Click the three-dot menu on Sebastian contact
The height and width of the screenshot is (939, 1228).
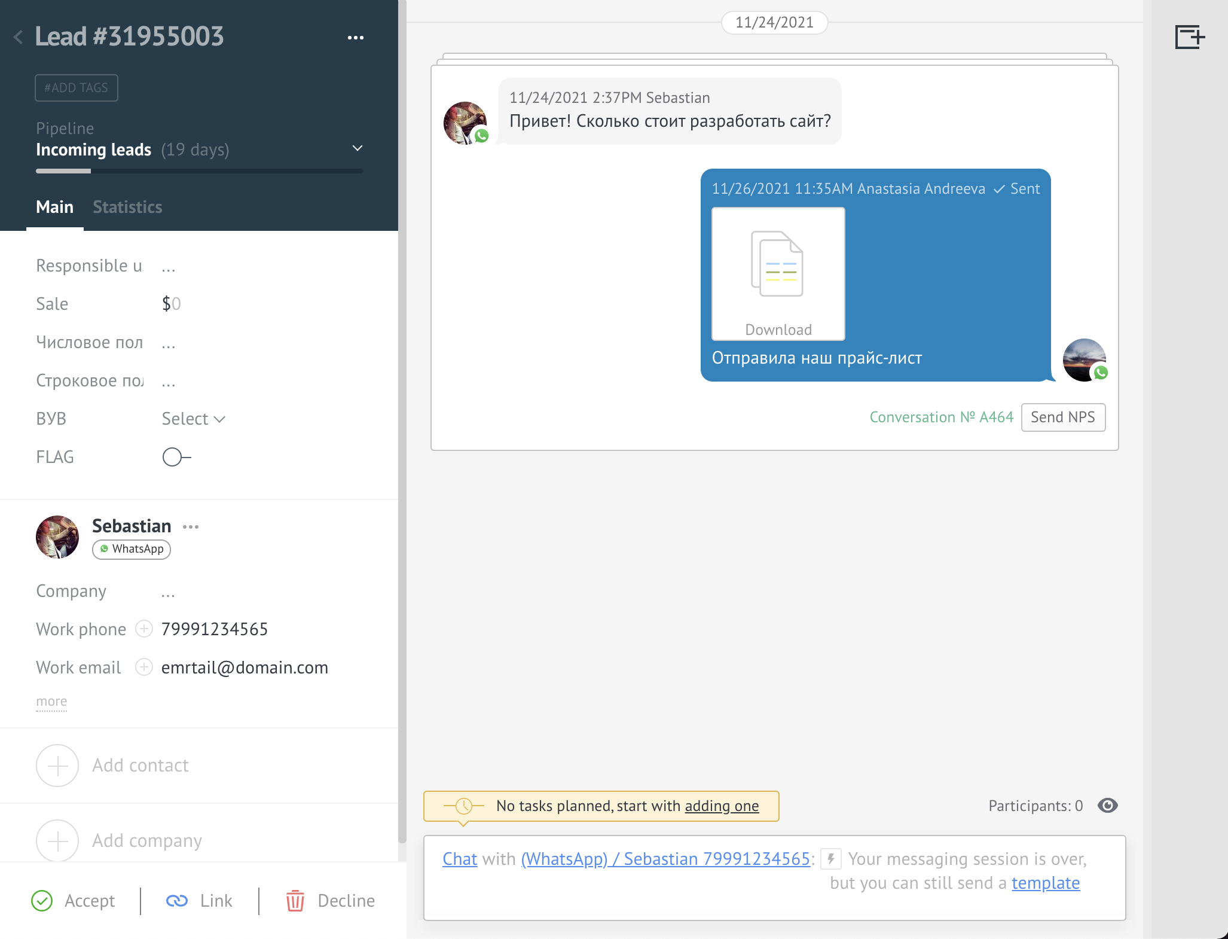point(192,526)
